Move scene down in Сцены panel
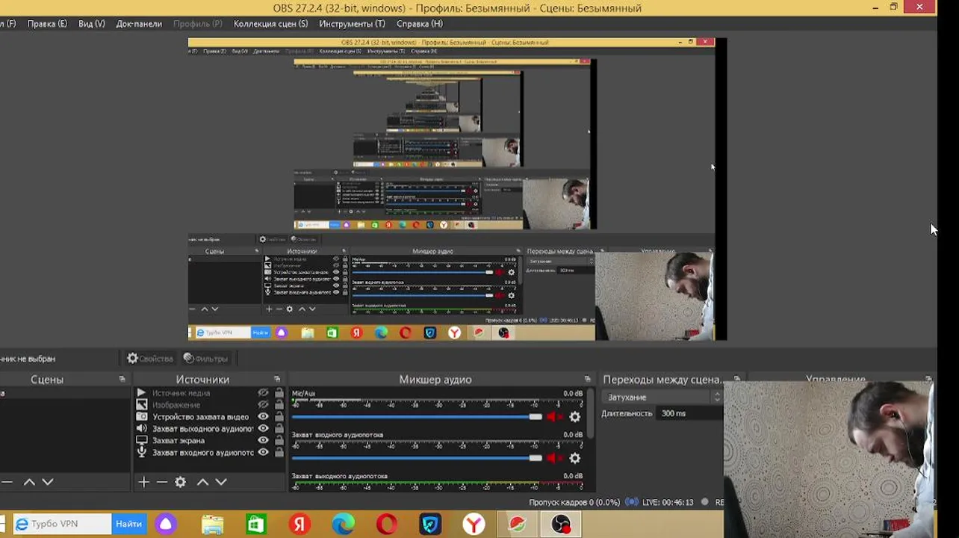 [48, 483]
